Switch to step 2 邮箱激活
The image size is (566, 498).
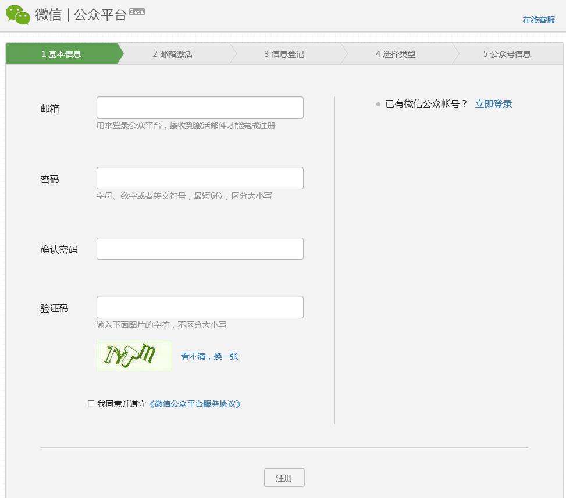click(174, 53)
